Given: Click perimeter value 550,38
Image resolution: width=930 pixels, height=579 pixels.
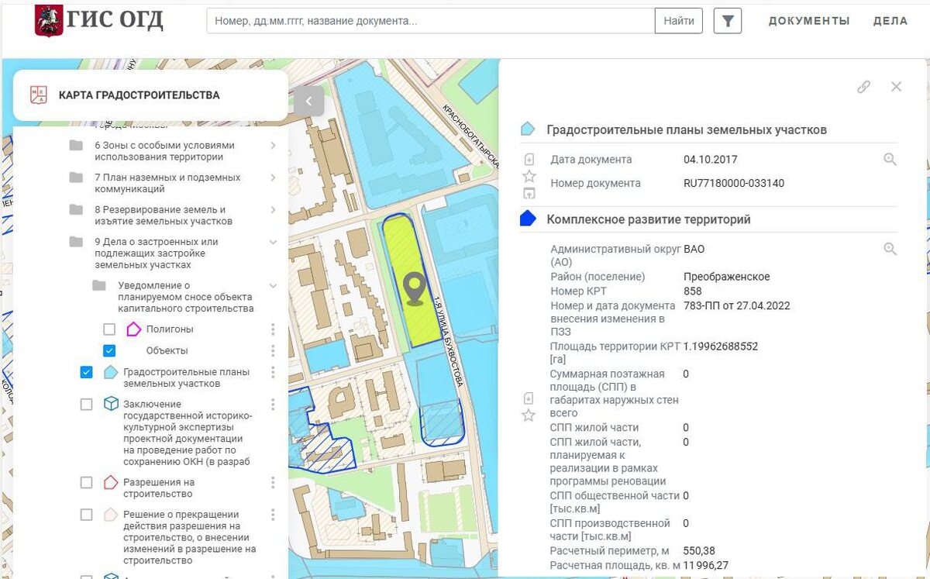Looking at the screenshot, I should pos(699,551).
